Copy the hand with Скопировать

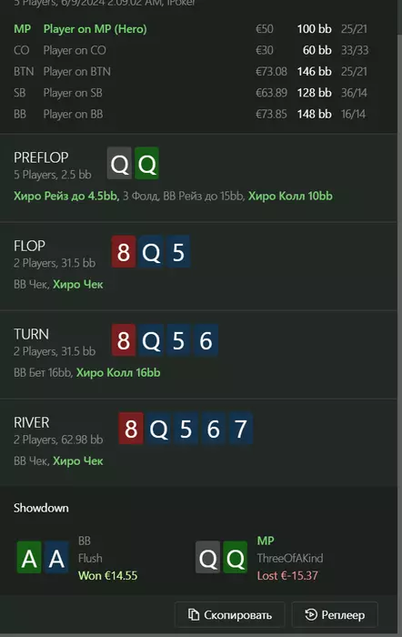coord(230,614)
